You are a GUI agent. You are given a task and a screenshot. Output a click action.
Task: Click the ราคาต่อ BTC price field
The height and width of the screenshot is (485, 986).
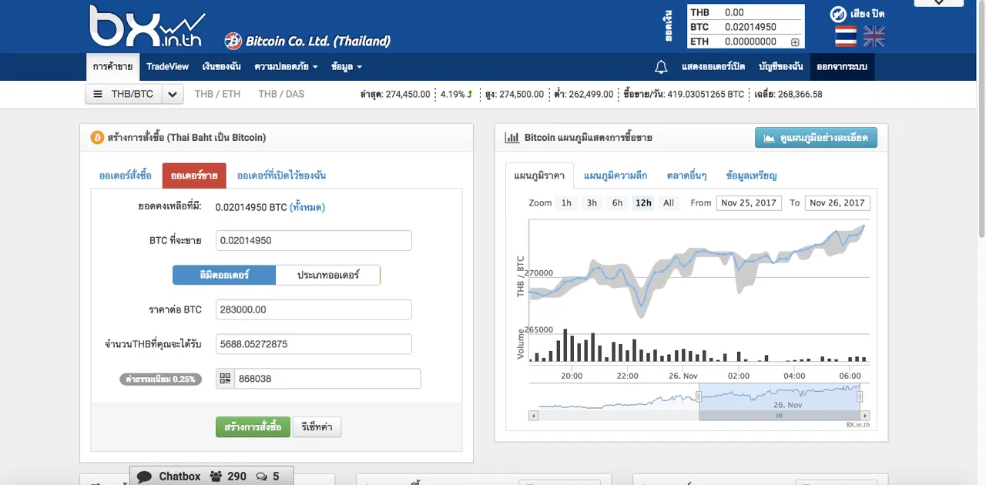[x=314, y=309]
